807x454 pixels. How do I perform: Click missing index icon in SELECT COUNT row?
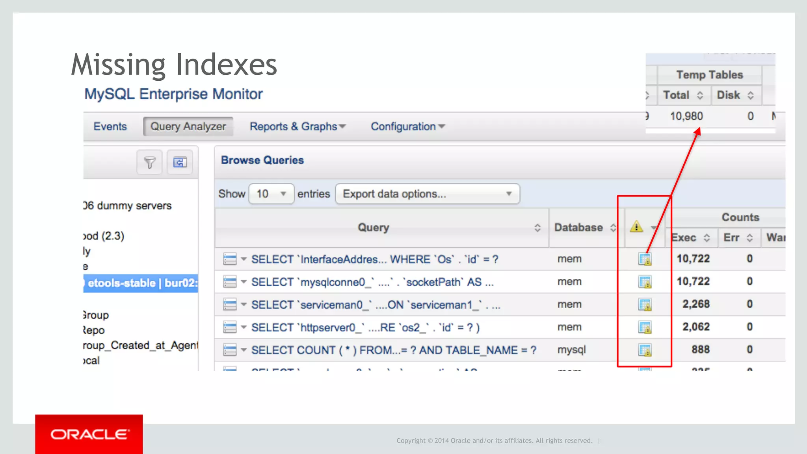pyautogui.click(x=645, y=350)
